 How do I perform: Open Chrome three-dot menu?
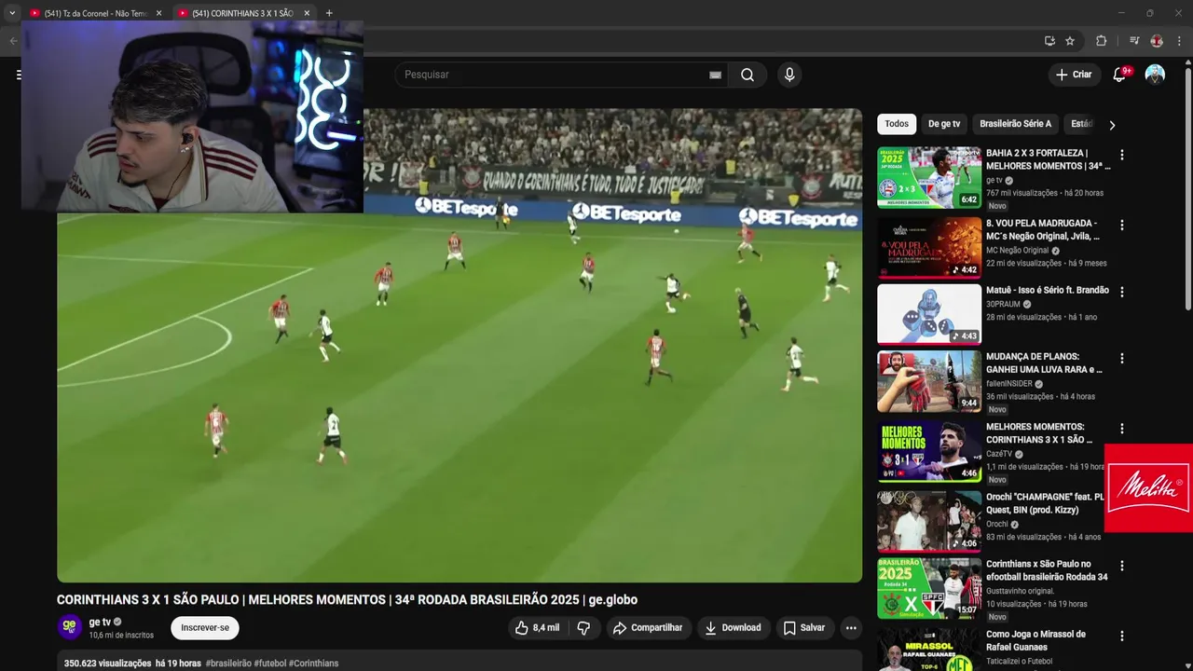[x=1179, y=41]
